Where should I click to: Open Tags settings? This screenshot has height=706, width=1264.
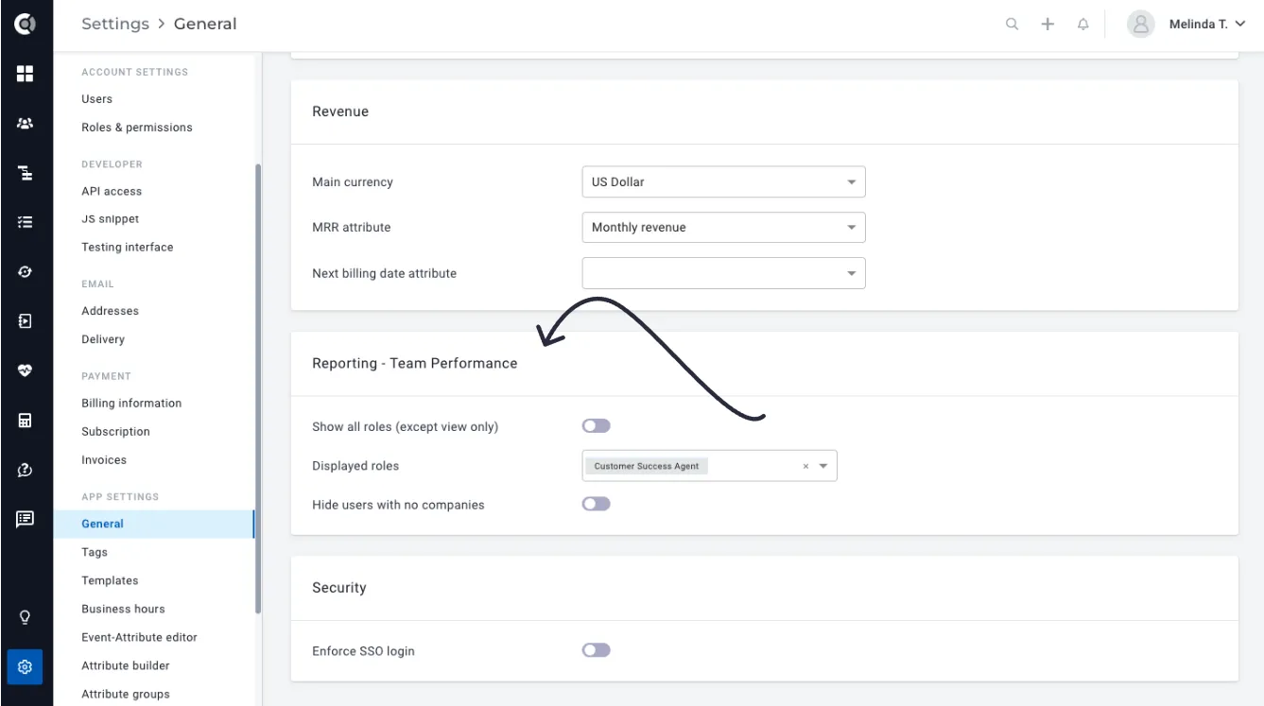click(95, 552)
